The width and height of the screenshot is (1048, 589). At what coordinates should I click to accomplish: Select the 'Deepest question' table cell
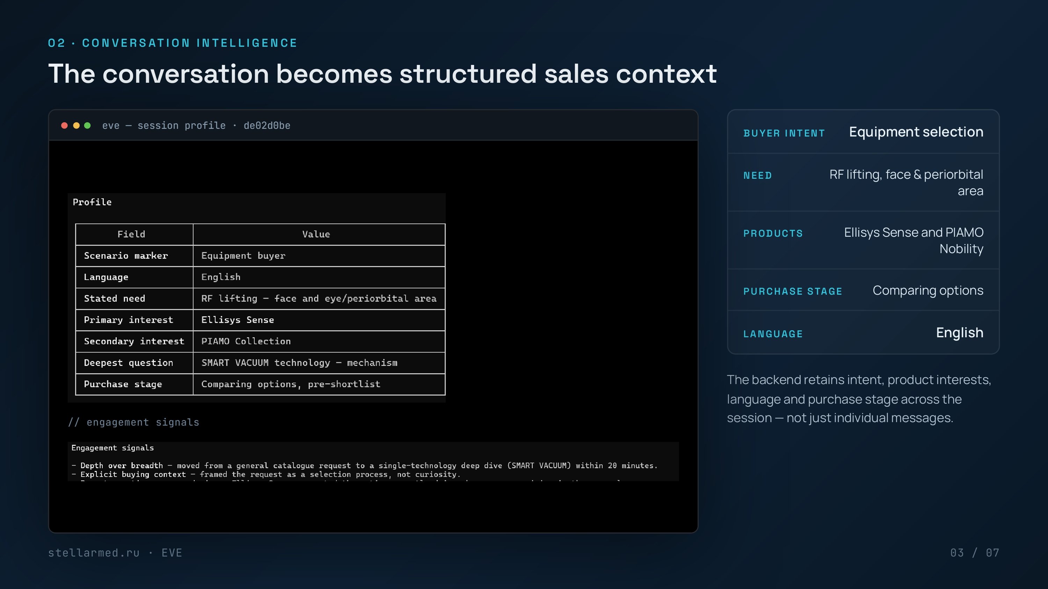pos(134,363)
